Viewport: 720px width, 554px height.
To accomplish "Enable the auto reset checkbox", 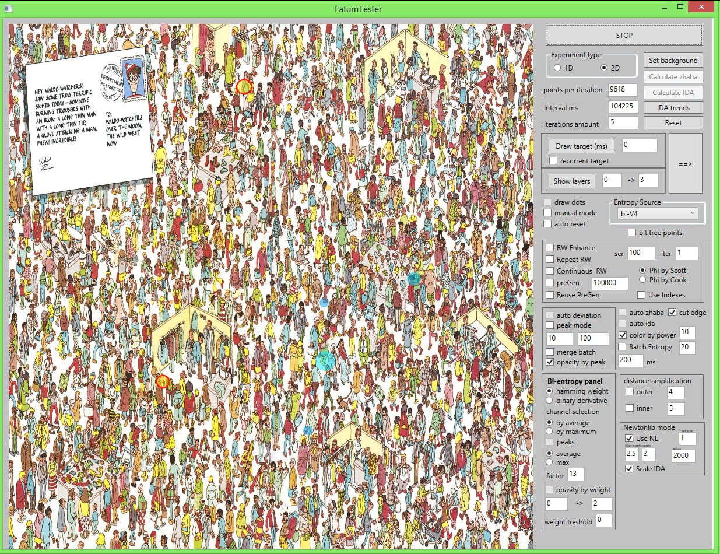I will [547, 224].
